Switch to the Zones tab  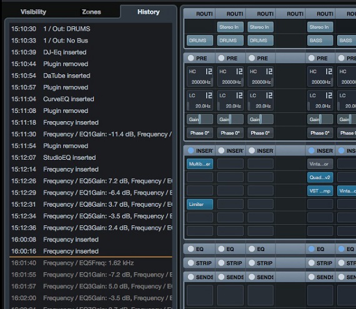(91, 12)
